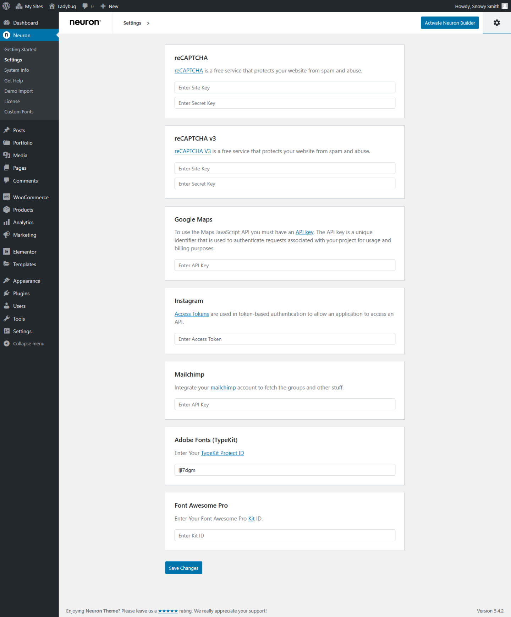The image size is (511, 617).
Task: Click the WordPress logo icon
Action: coord(6,6)
